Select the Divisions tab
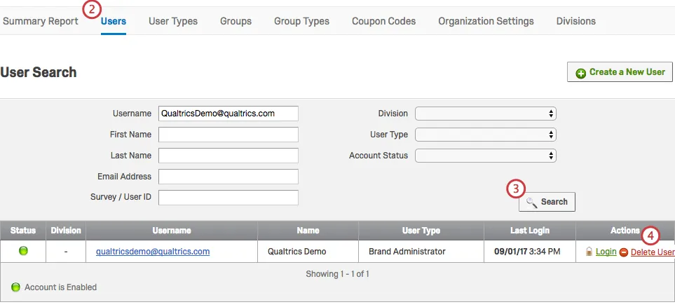 (575, 21)
